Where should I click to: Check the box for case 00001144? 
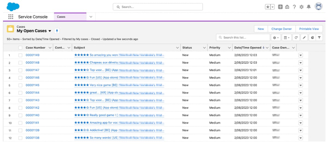click(x=20, y=93)
